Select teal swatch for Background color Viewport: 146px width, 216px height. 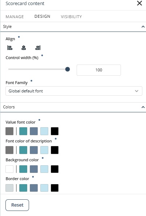[x=23, y=169]
